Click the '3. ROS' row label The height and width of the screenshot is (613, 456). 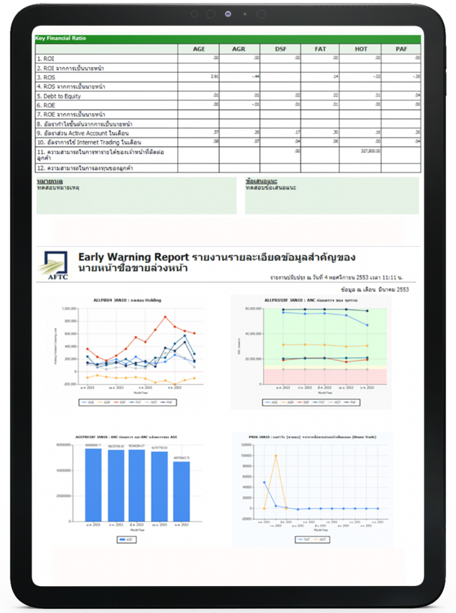click(46, 77)
